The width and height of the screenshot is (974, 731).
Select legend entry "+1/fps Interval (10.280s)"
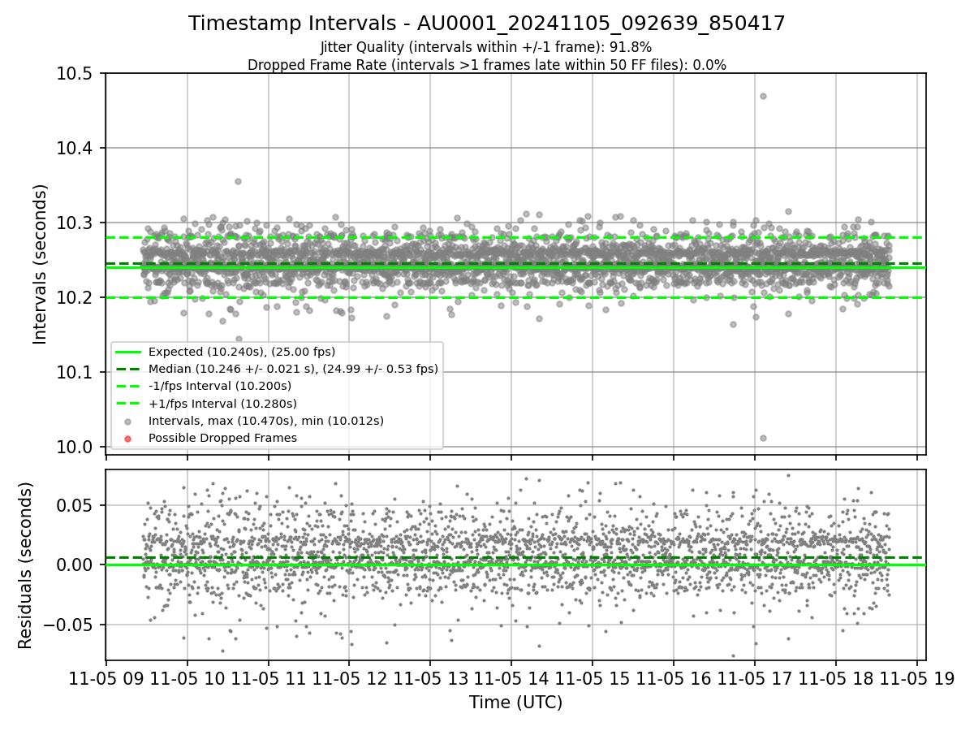click(x=222, y=403)
